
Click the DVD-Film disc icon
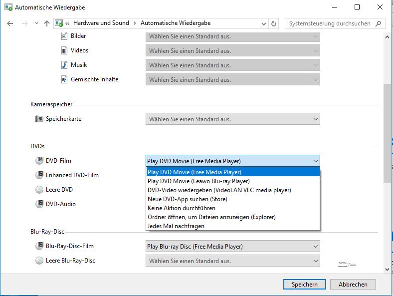[39, 161]
